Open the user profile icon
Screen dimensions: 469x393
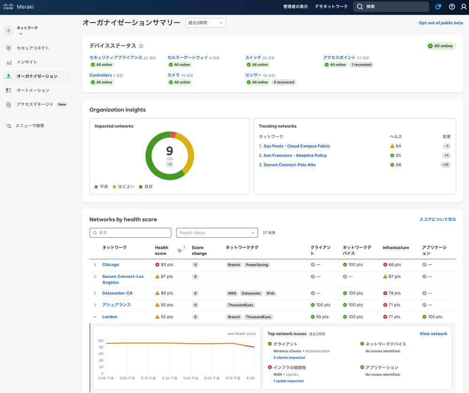(x=463, y=7)
